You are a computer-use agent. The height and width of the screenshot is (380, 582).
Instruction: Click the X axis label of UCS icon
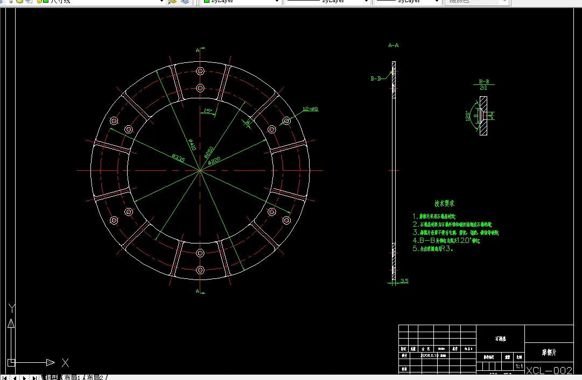click(65, 363)
